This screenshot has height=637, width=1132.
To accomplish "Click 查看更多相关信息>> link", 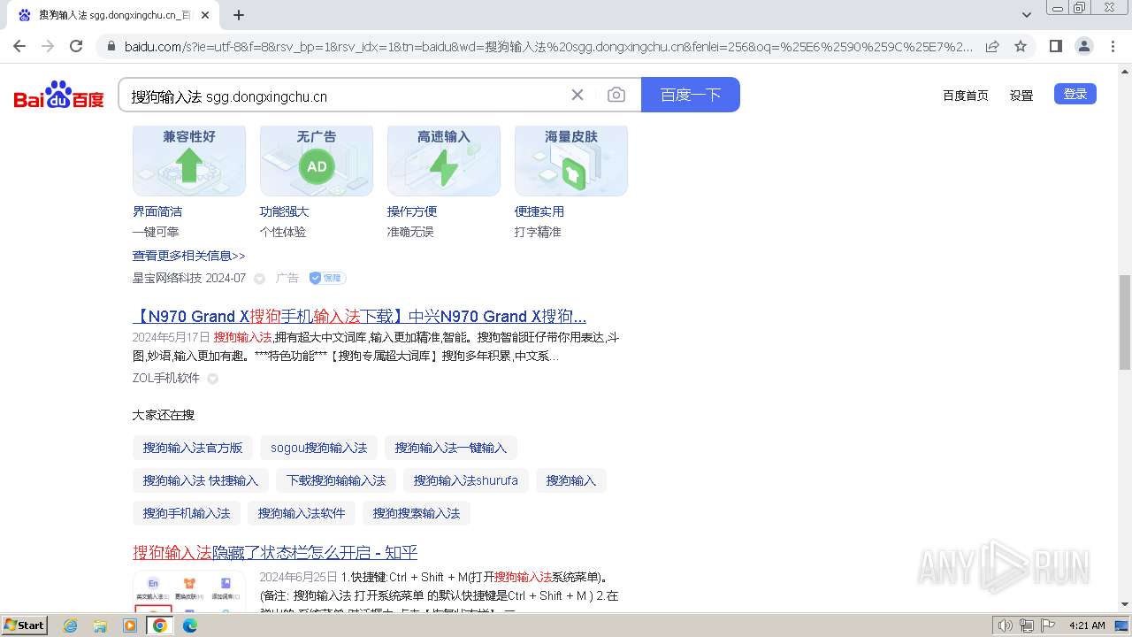I will click(189, 256).
